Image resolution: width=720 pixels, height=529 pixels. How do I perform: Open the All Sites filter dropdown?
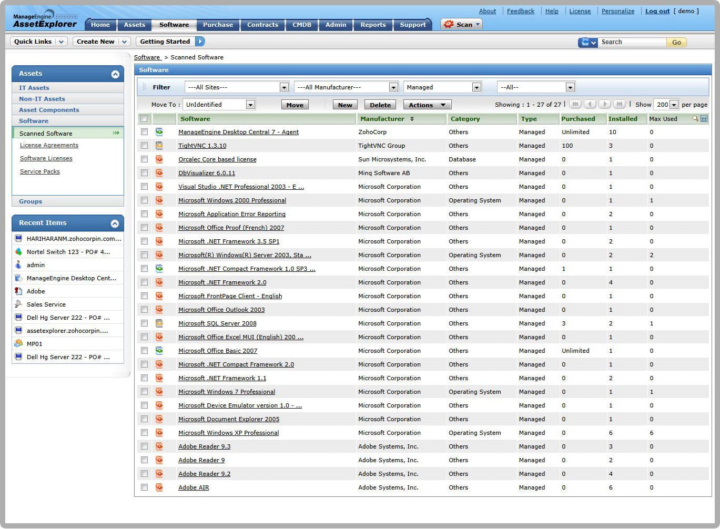point(284,87)
